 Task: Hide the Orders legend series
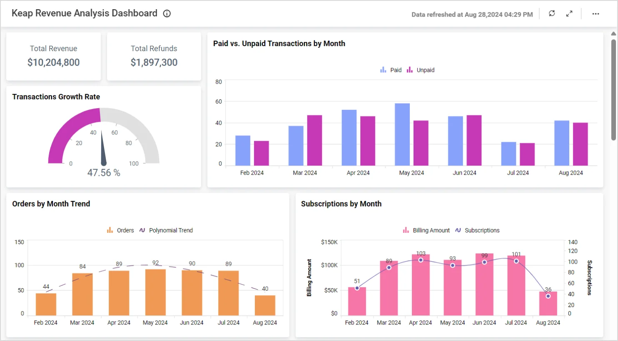(120, 230)
